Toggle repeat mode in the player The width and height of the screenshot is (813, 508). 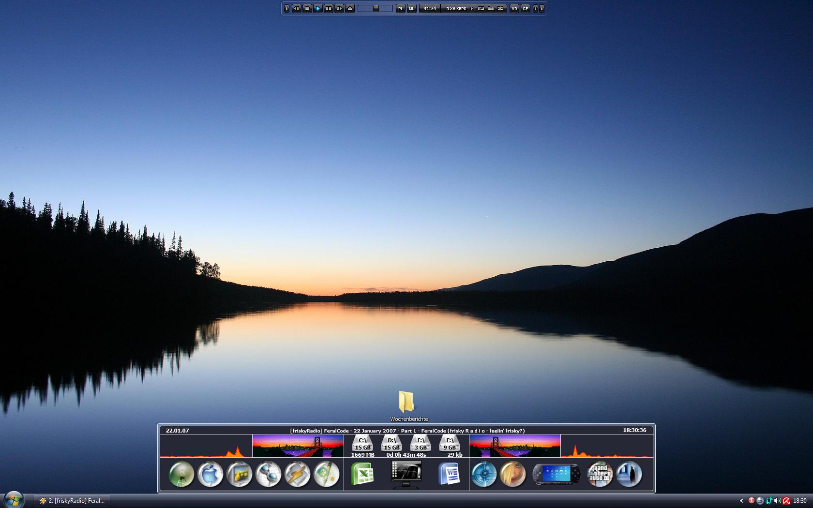(x=481, y=9)
